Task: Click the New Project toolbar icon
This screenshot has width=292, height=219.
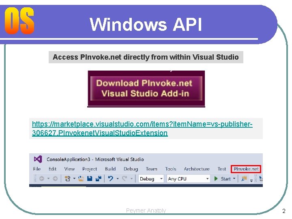Action: point(67,178)
